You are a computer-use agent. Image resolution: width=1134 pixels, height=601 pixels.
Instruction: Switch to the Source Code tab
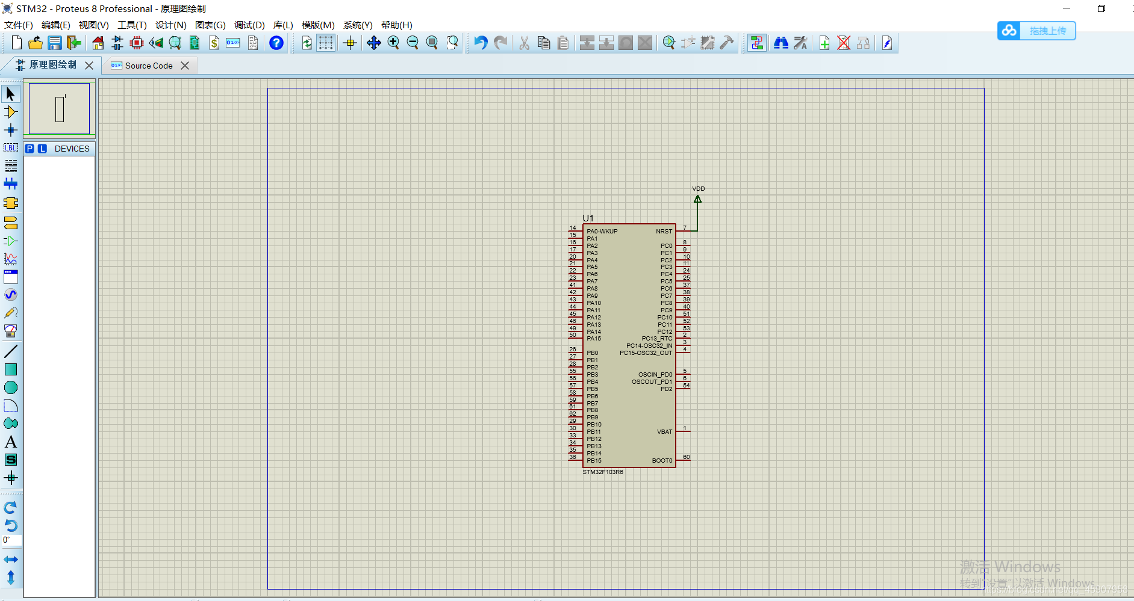point(149,66)
